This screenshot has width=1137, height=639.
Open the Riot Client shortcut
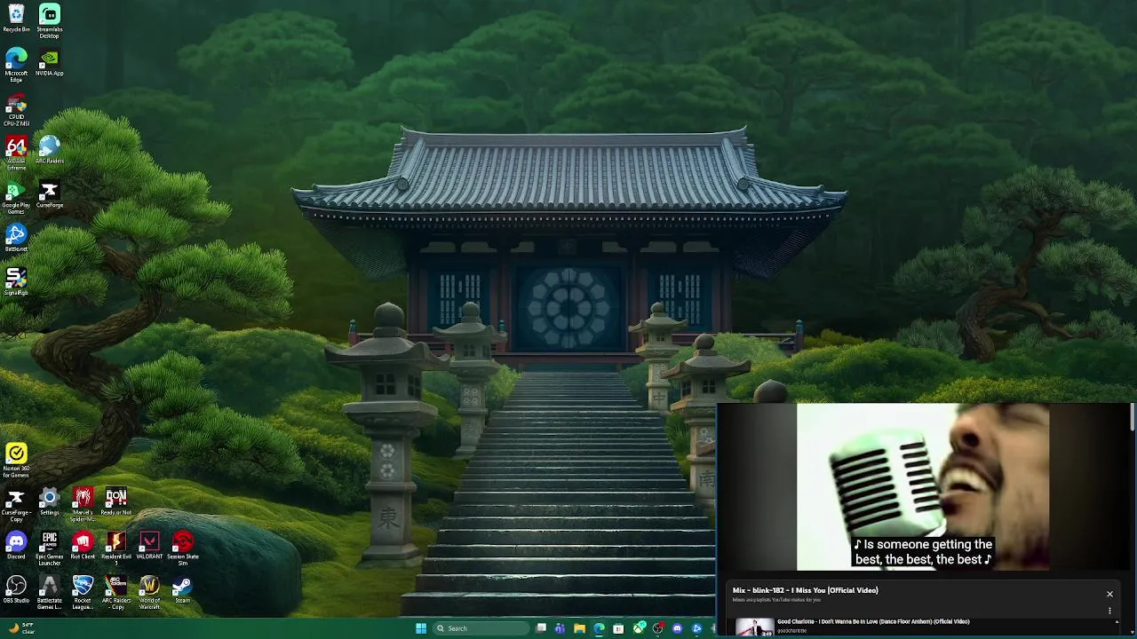[x=83, y=546]
